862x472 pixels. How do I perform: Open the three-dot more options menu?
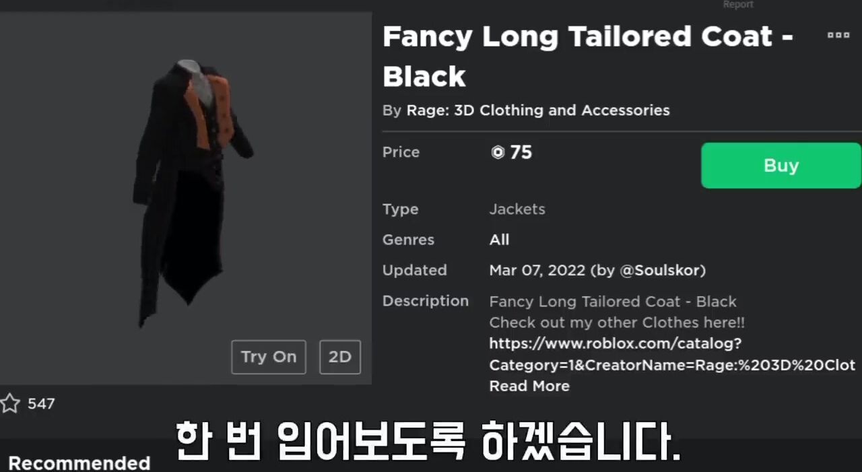(838, 35)
